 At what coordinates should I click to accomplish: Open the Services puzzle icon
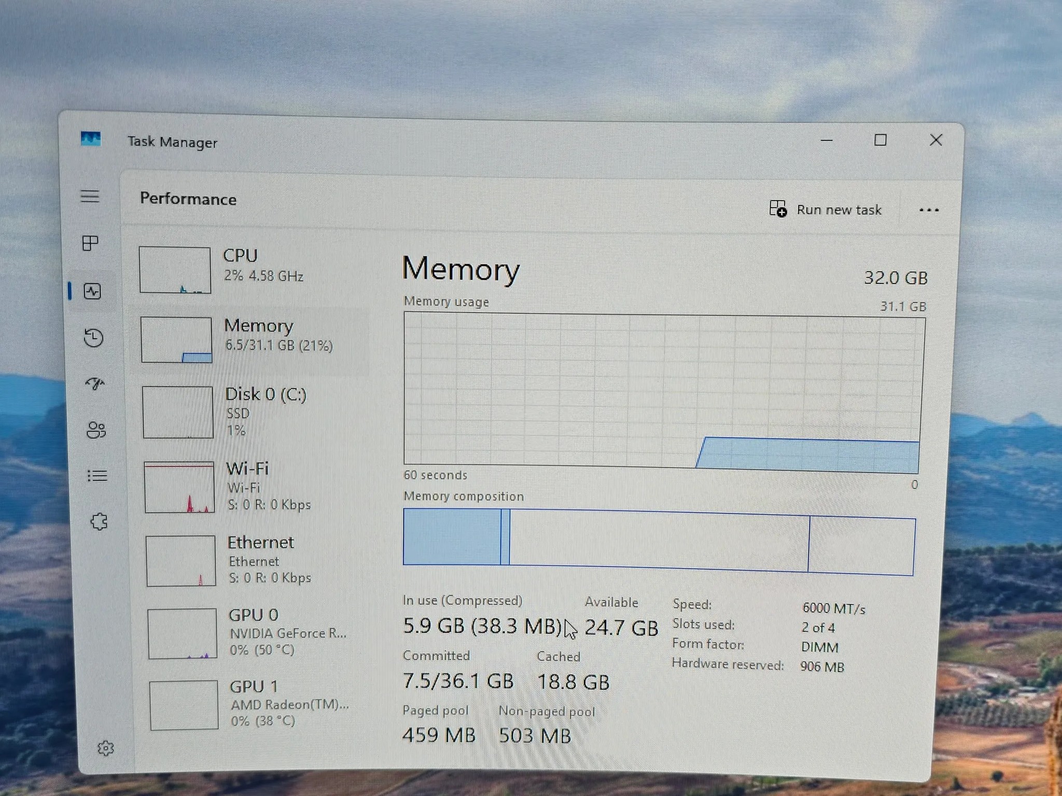(99, 521)
